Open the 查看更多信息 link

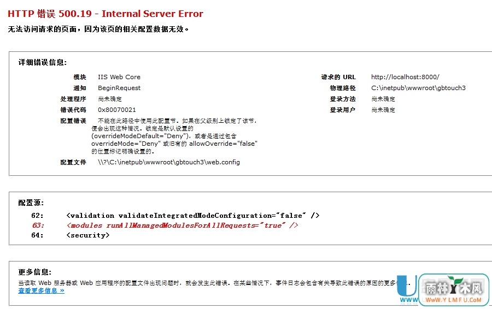coord(41,290)
